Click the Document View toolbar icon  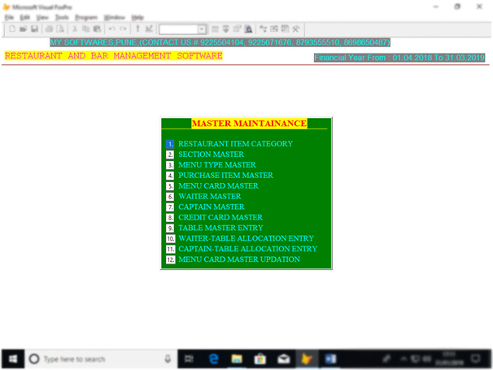click(x=248, y=29)
